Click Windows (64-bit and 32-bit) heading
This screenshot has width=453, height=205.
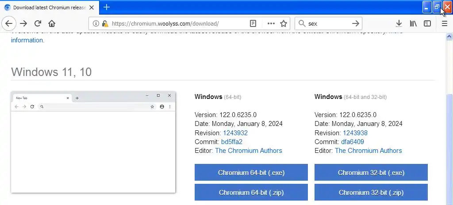click(x=350, y=97)
